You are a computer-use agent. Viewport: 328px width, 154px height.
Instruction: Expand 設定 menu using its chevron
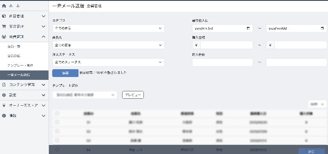(44, 95)
